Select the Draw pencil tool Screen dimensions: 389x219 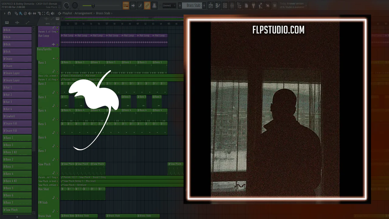tap(16, 13)
